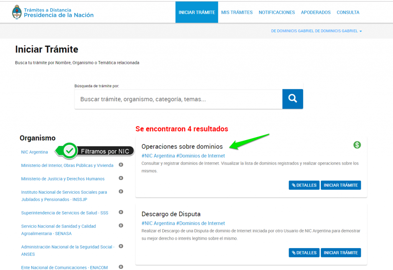This screenshot has height=270, width=393.
Task: Select the SENASA organism filter link
Action: pyautogui.click(x=58, y=230)
